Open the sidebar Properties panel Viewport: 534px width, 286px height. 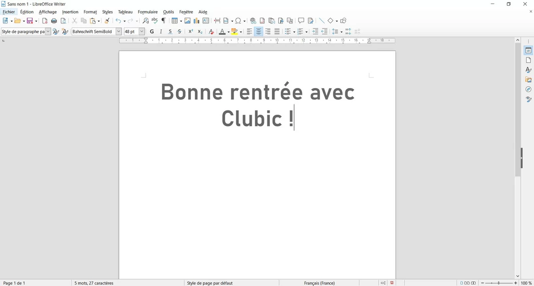tap(528, 51)
